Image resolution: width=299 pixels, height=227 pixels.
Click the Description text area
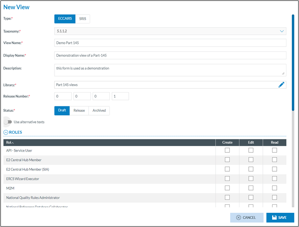(x=170, y=70)
